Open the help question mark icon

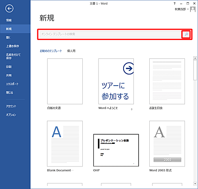pos(175,4)
